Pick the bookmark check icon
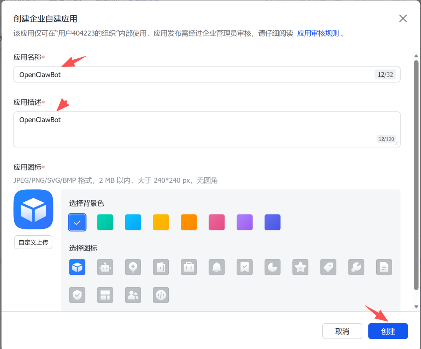421x349 pixels. point(244,267)
